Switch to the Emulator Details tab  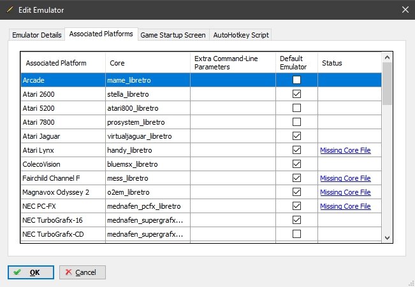tap(37, 35)
